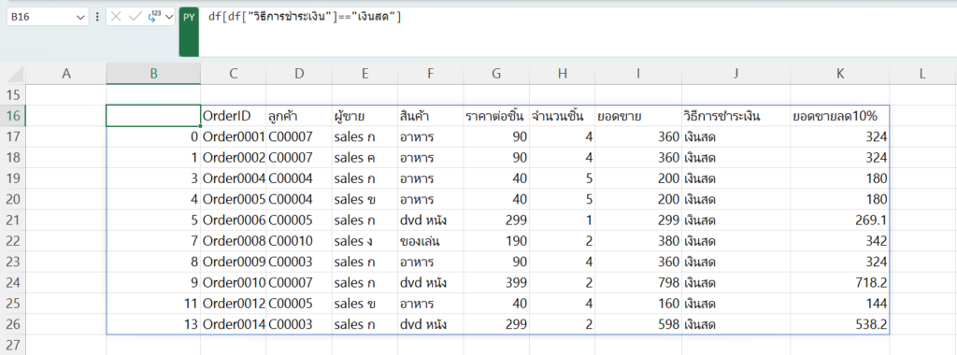This screenshot has height=355, width=957.
Task: Click the OrderID header cell
Action: tap(233, 116)
